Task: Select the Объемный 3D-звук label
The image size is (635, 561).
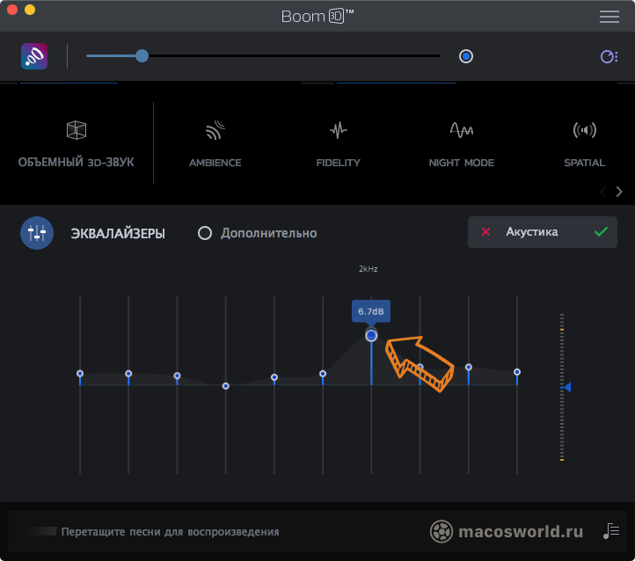Action: (x=77, y=163)
